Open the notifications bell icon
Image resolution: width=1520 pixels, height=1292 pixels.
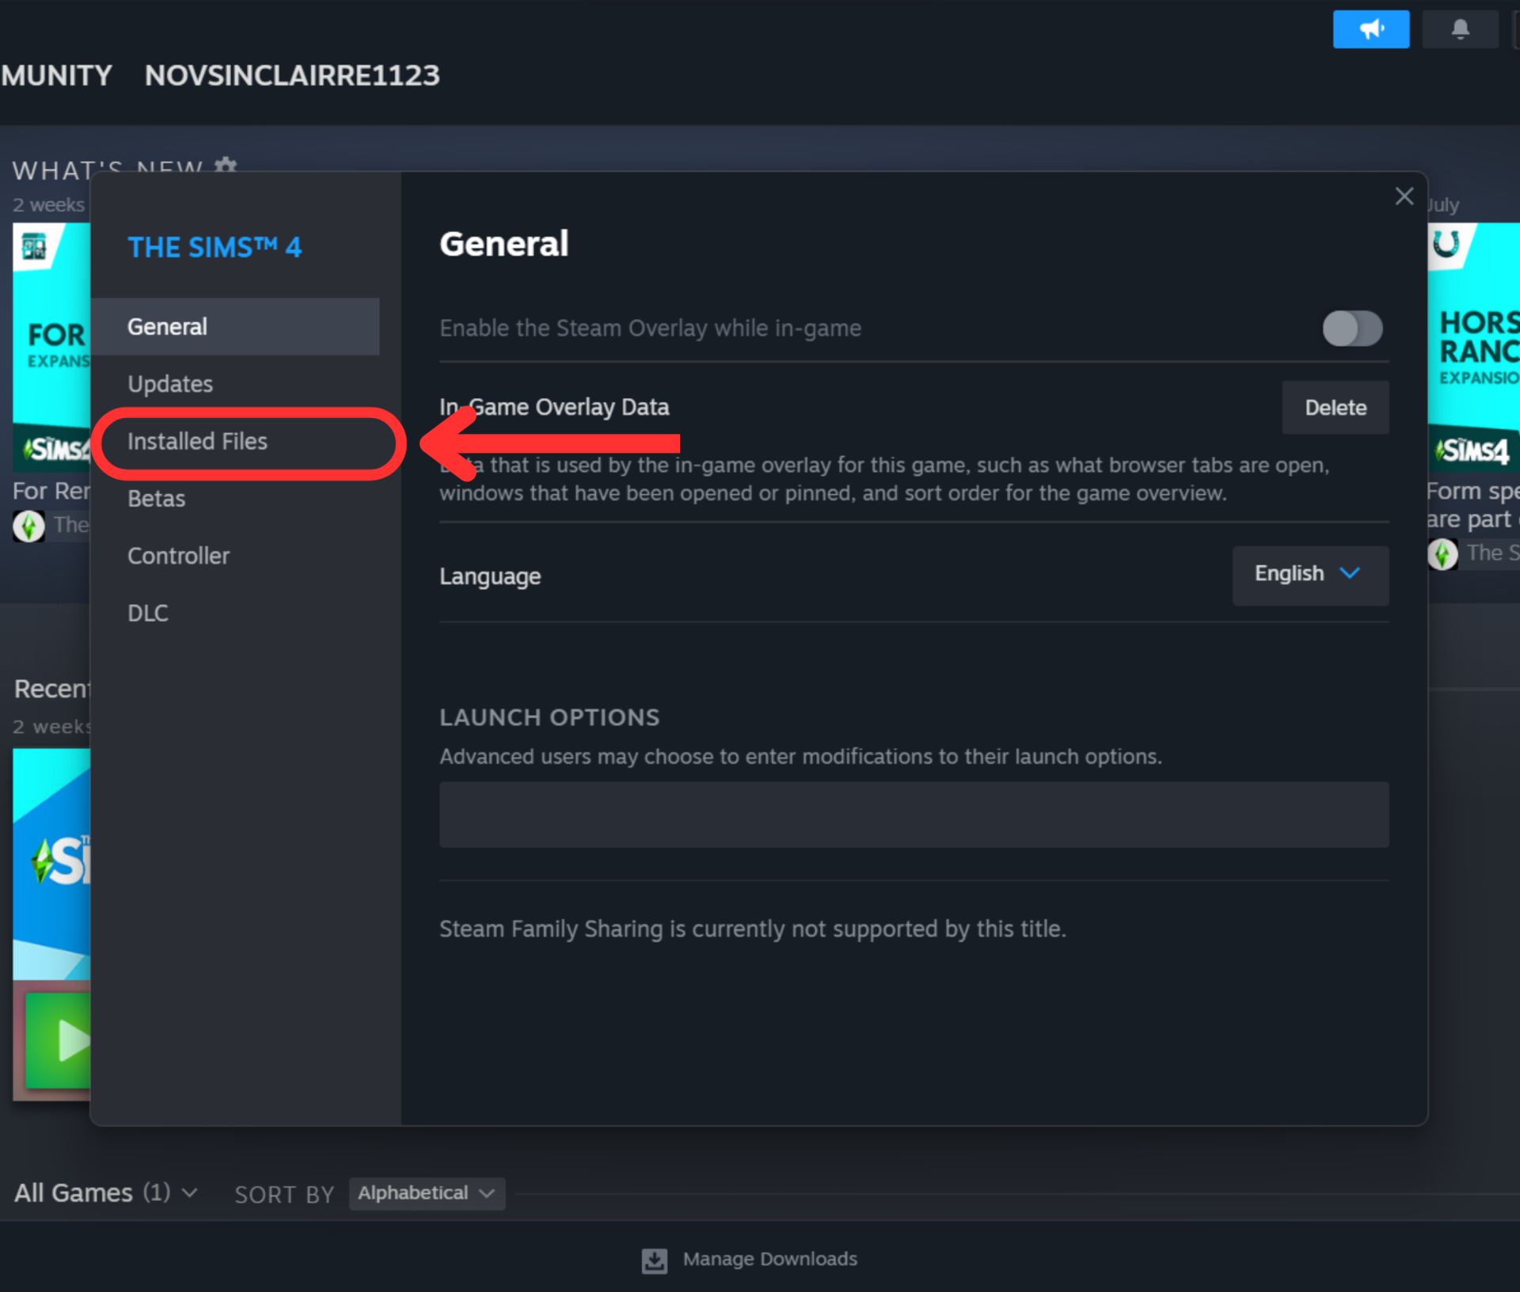coord(1459,29)
